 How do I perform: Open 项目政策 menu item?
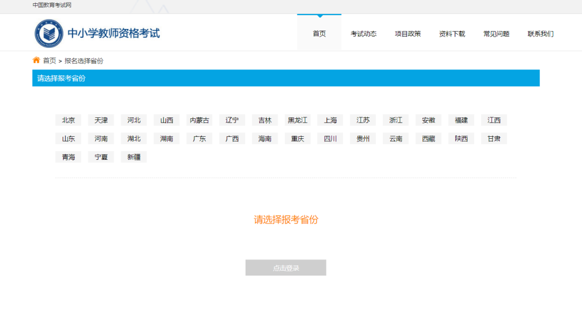coord(408,33)
